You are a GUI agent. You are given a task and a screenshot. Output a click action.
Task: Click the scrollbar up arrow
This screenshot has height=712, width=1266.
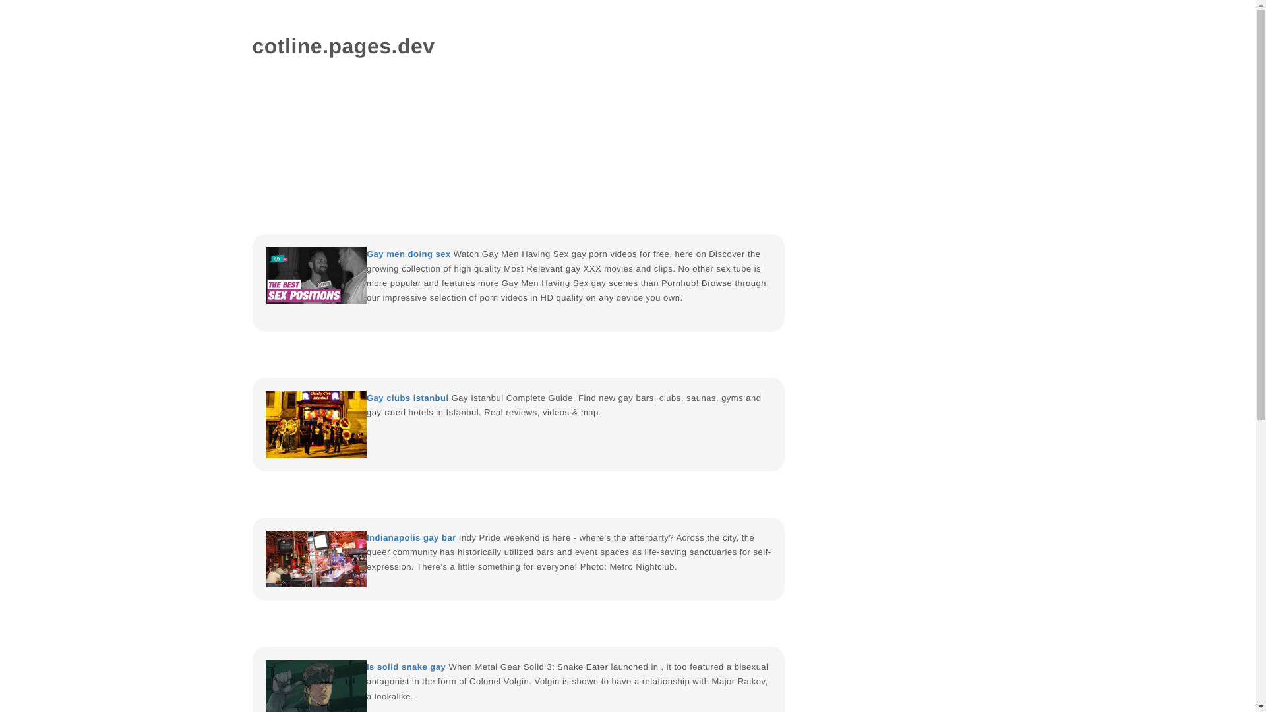point(1261,5)
